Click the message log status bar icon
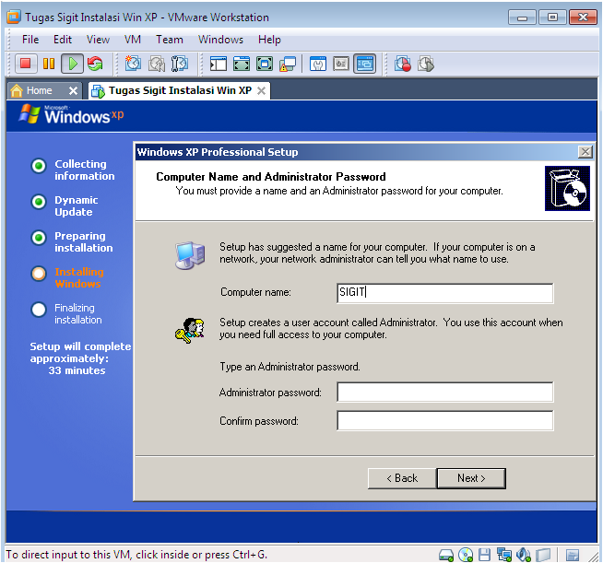This screenshot has height=563, width=603. tap(573, 555)
